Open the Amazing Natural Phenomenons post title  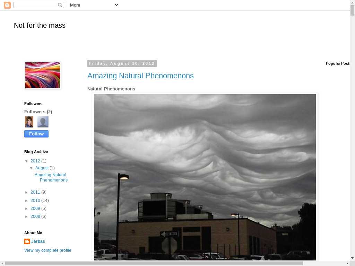pyautogui.click(x=140, y=76)
